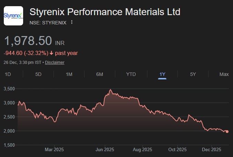Open the Disclaimer link
The width and height of the screenshot is (233, 157).
(55, 63)
